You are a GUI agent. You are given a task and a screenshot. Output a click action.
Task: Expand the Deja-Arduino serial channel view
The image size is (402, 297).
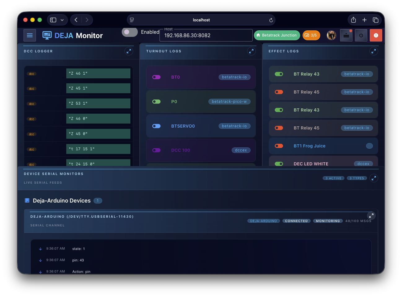371,216
